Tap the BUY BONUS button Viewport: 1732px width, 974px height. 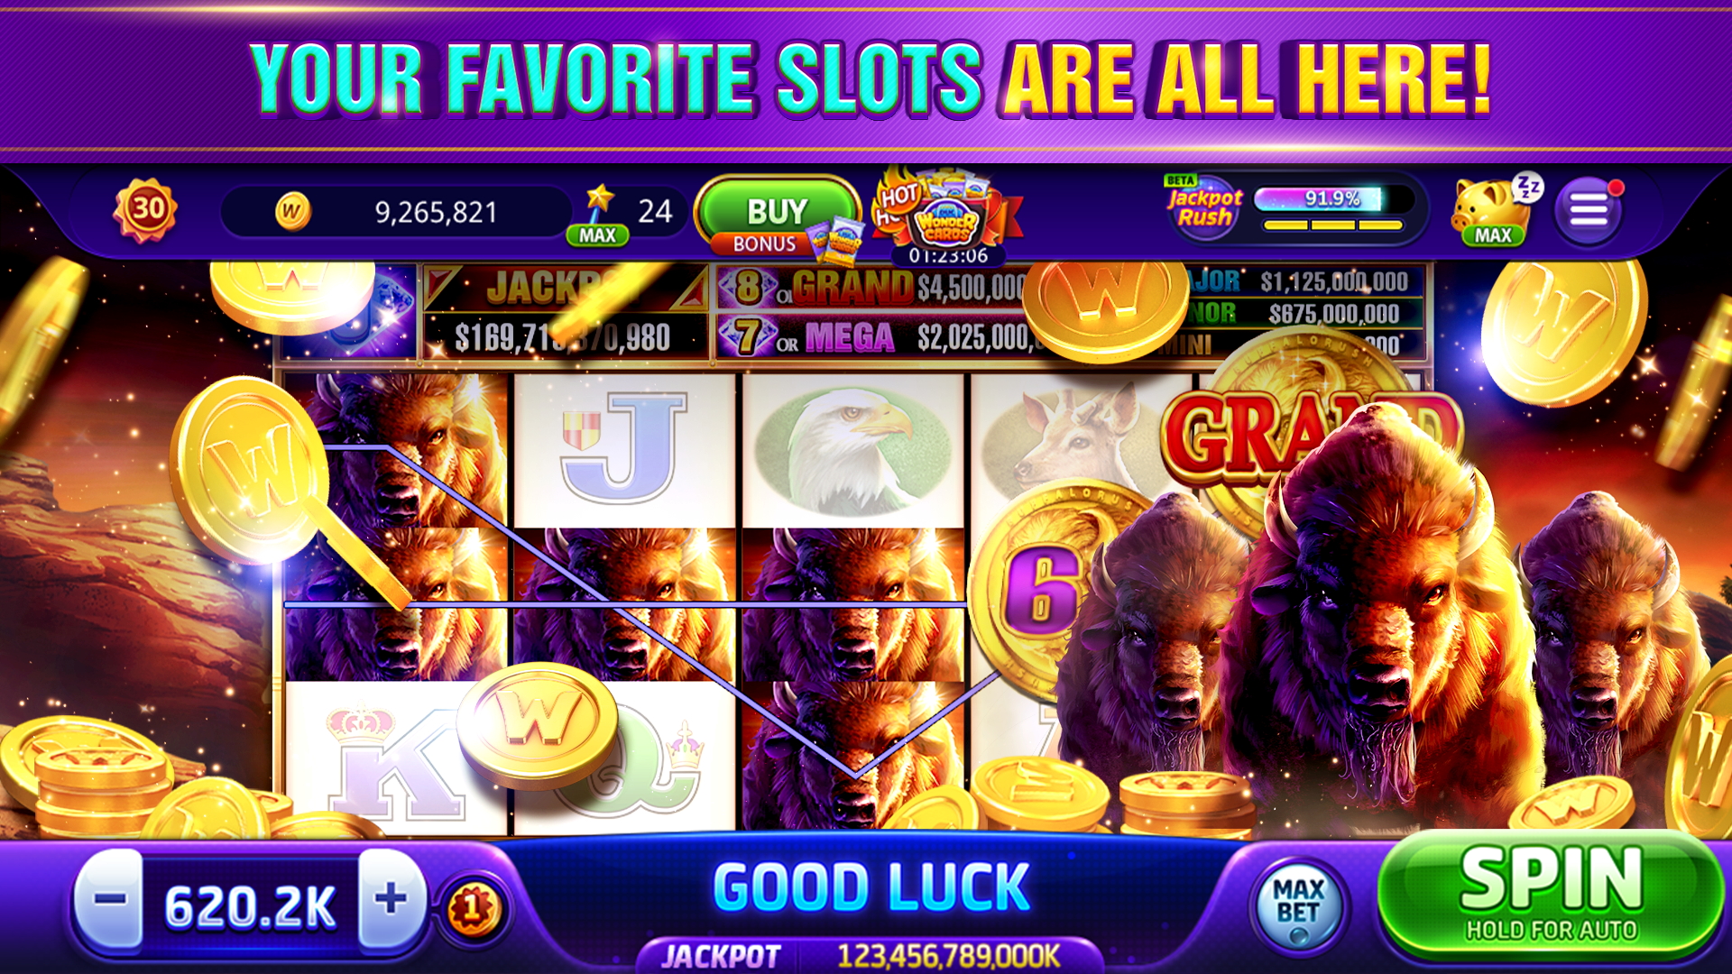[x=777, y=216]
